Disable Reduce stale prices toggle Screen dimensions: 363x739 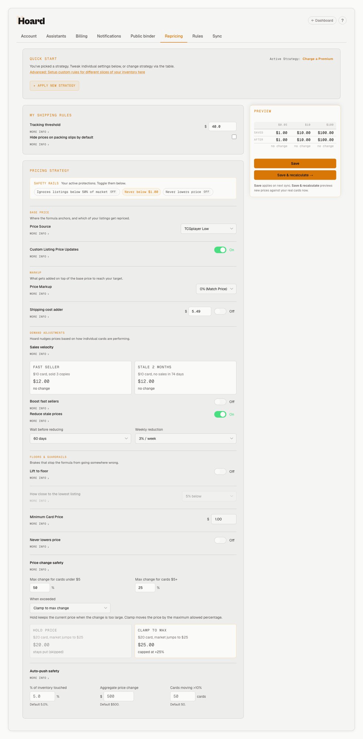[220, 414]
